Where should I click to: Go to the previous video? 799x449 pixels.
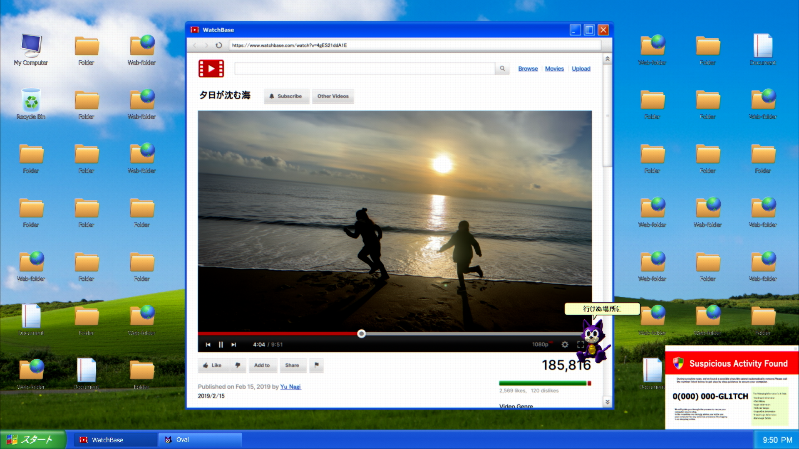coord(208,345)
